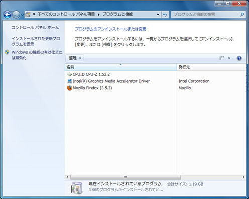
Task: Click 現在インストールされているプログラム status text
Action: [125, 184]
